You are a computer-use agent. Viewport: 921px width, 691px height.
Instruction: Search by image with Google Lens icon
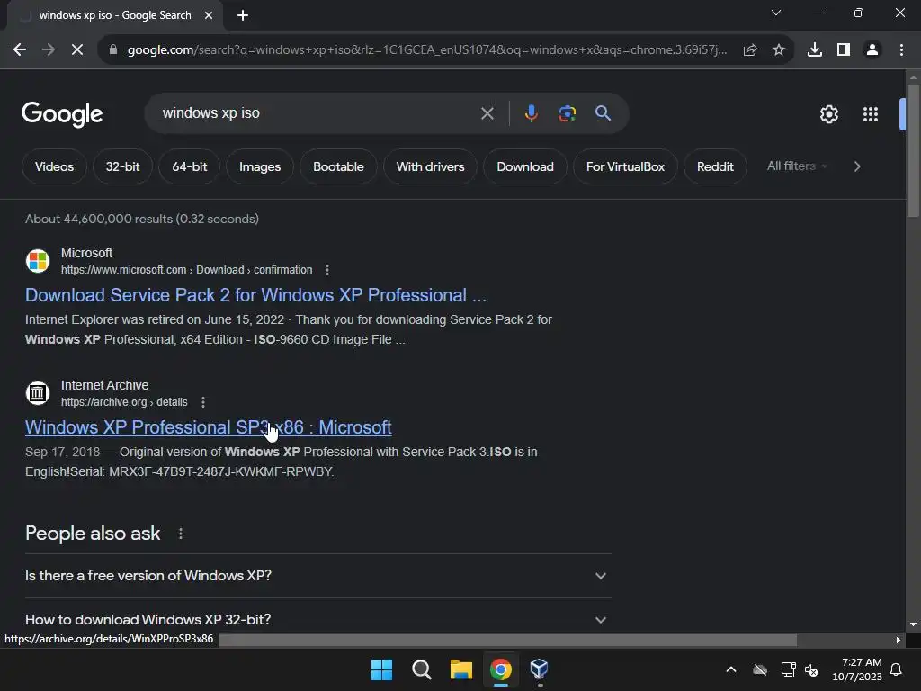[567, 113]
